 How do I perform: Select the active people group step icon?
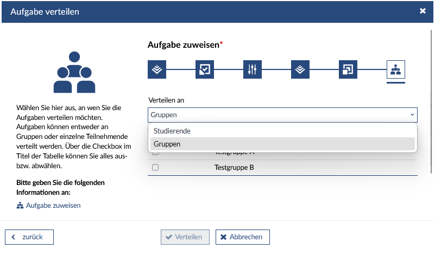click(396, 69)
